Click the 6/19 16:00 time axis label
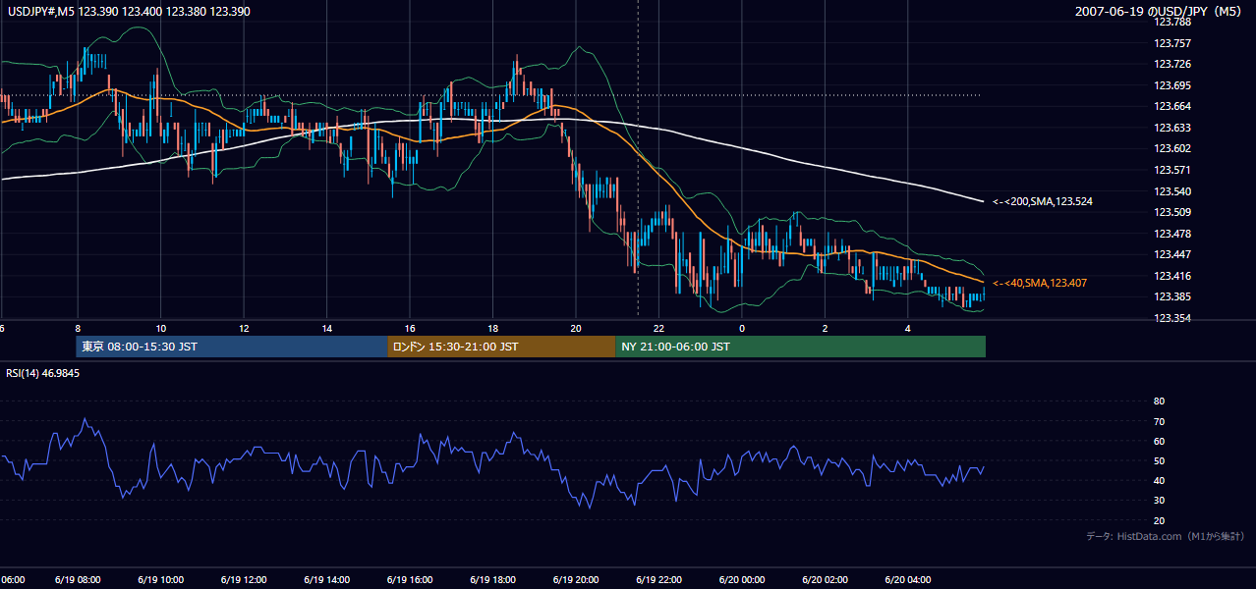Viewport: 1256px width, 589px height. (410, 580)
